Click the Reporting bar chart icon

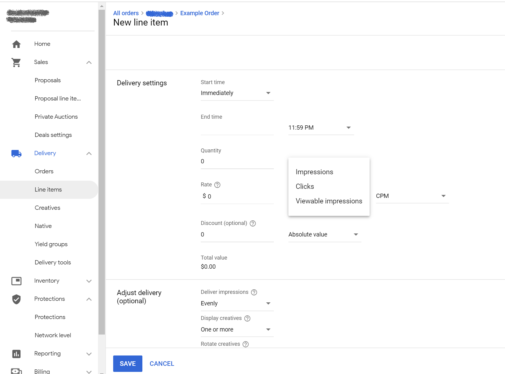coord(16,354)
